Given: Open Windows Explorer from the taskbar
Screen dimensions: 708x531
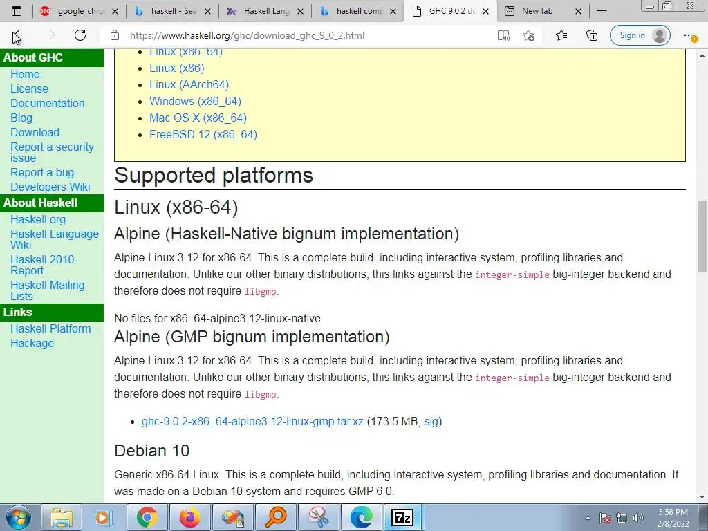Looking at the screenshot, I should (x=62, y=517).
